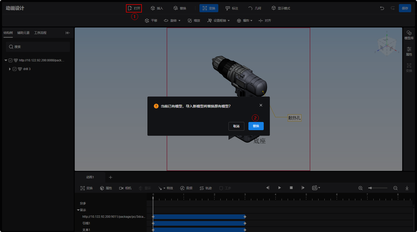Click the 取消 cancel button
Viewport: 417px width, 232px height.
coord(236,126)
